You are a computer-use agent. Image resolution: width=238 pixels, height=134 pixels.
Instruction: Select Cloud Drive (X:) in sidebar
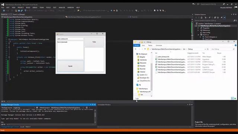[x=145, y=81]
